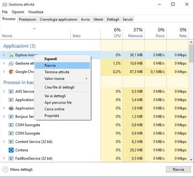Screen dimensions: 194x177
Task: Open the Visualizza menu
Action: tap(36, 12)
